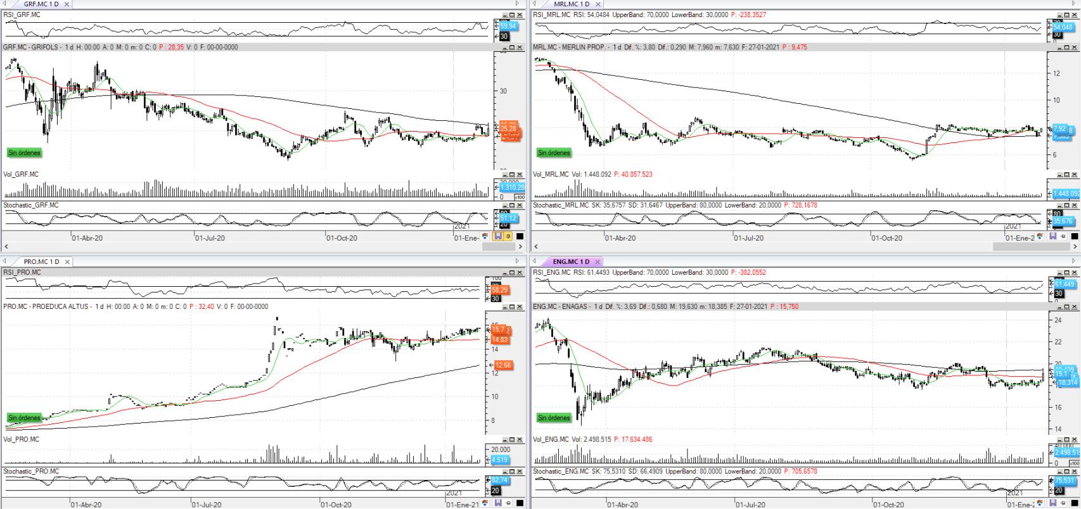The width and height of the screenshot is (1081, 509).
Task: Click the save disk icon in PROEDUCA chart
Action: tap(498, 503)
